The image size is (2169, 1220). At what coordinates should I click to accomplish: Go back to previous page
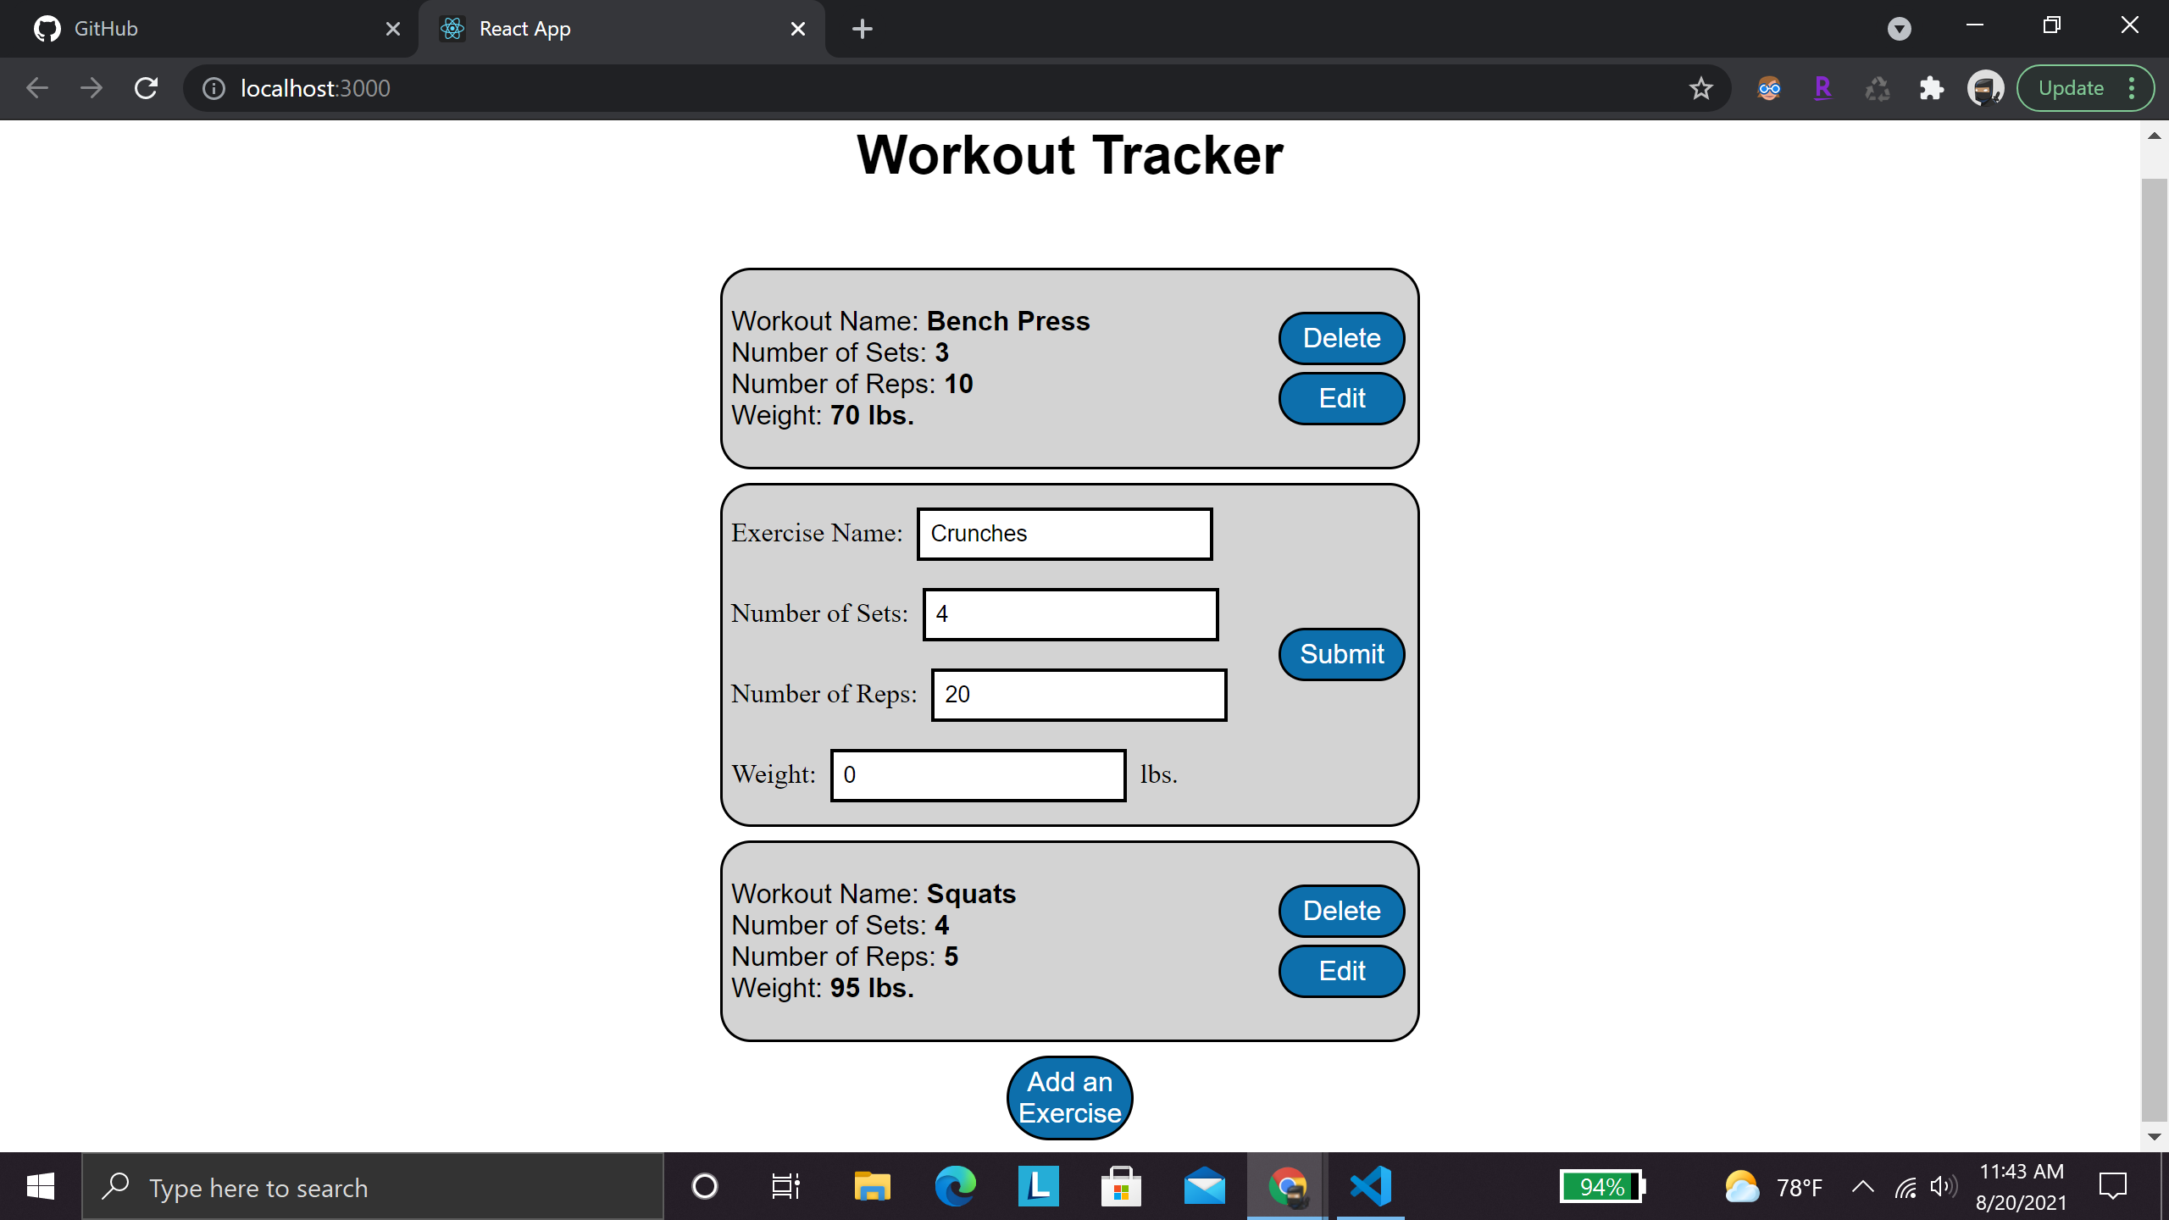click(37, 88)
